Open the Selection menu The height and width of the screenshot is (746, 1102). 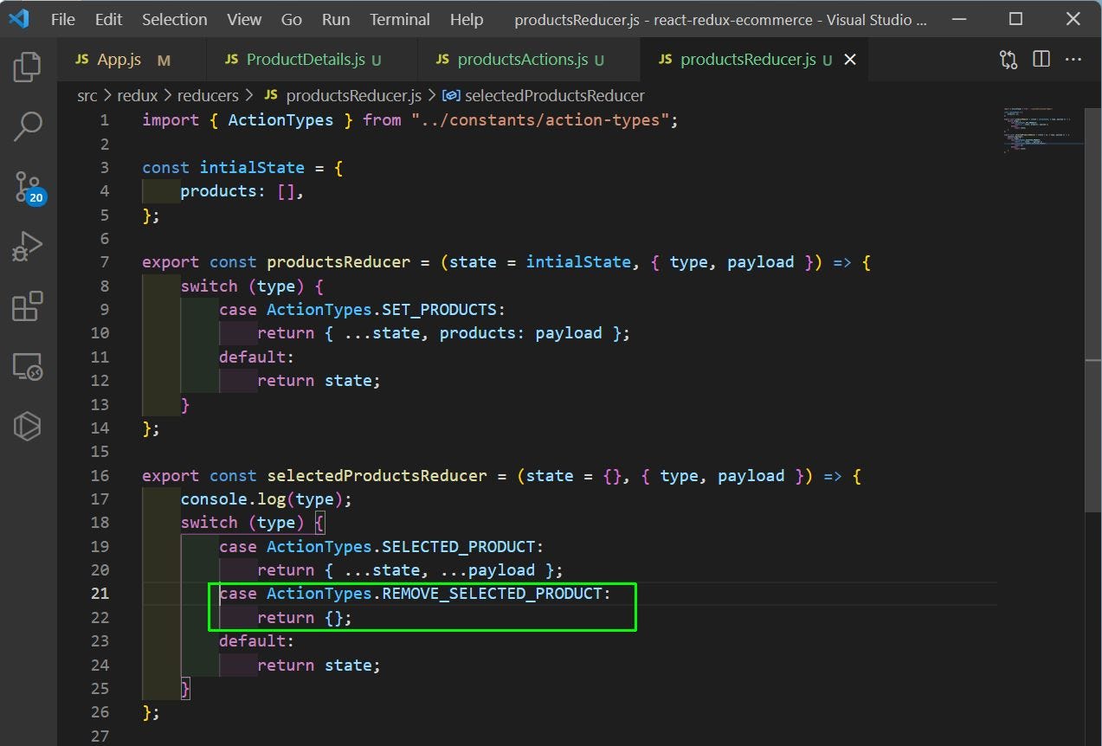[x=175, y=19]
